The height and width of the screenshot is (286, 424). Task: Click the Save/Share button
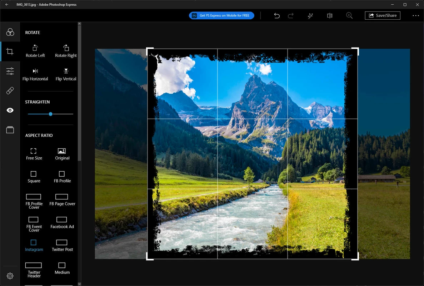(x=382, y=15)
